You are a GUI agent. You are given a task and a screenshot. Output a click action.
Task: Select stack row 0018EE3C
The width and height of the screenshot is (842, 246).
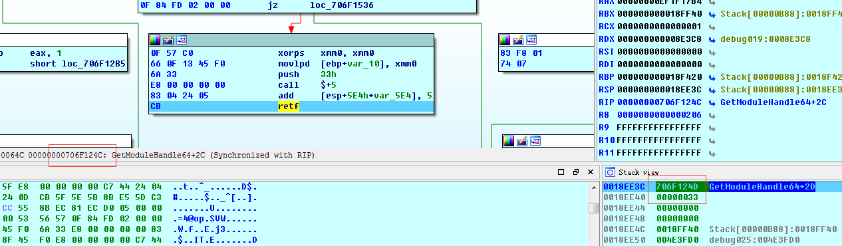[x=722, y=187]
